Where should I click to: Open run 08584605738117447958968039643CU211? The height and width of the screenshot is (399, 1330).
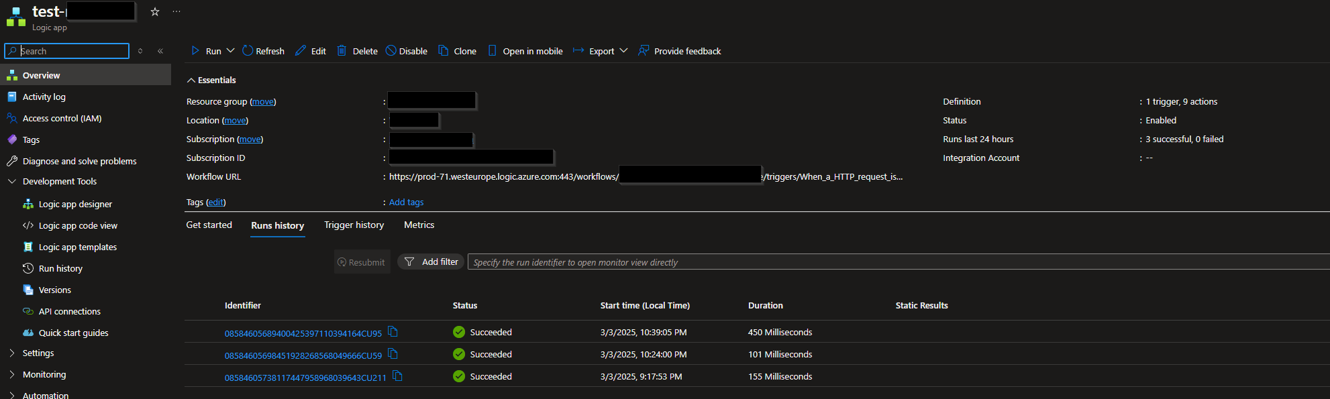(305, 378)
